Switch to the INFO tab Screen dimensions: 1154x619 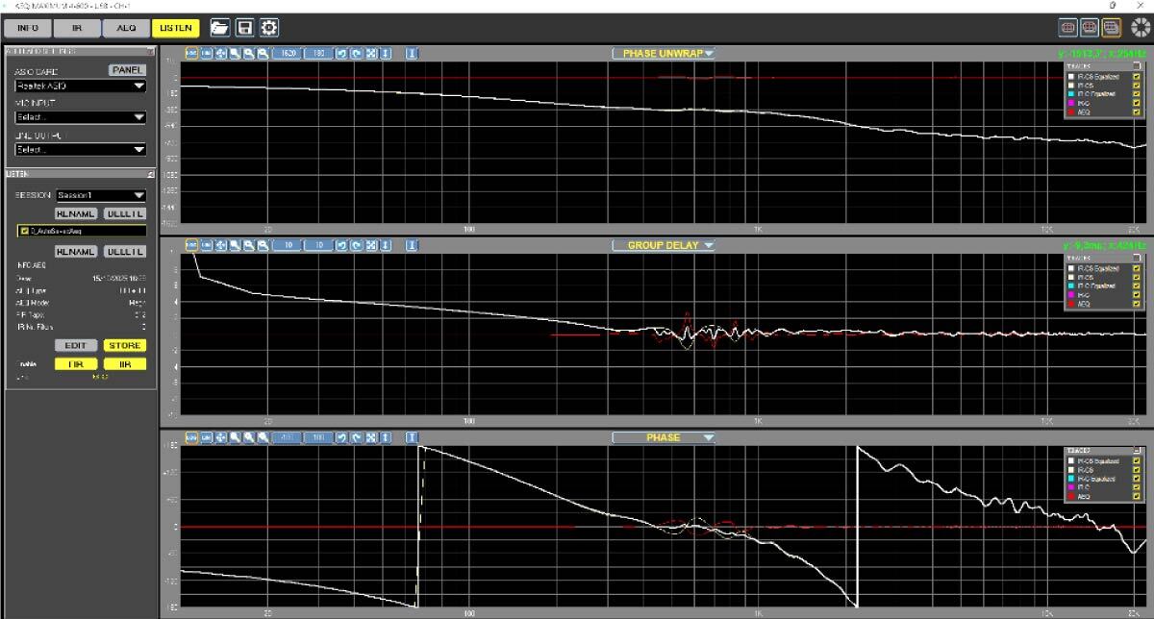click(28, 28)
